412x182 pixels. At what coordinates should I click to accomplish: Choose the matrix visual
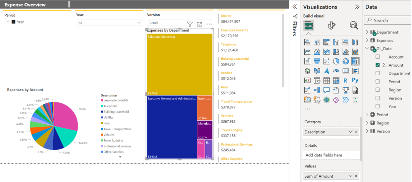point(336,81)
